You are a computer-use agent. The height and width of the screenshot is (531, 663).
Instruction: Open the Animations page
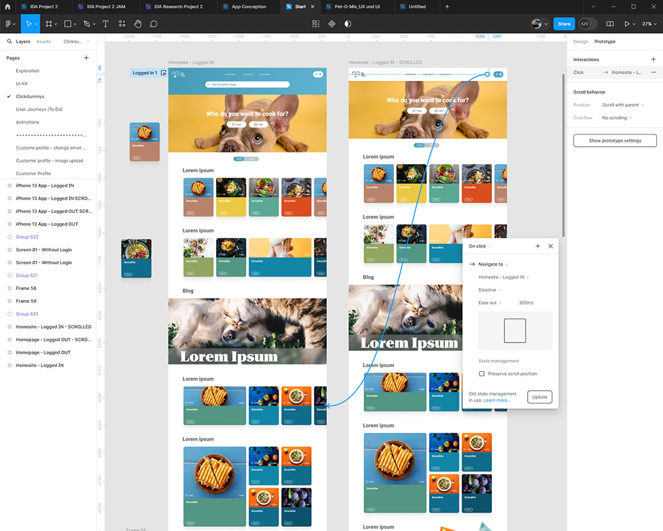pos(27,122)
